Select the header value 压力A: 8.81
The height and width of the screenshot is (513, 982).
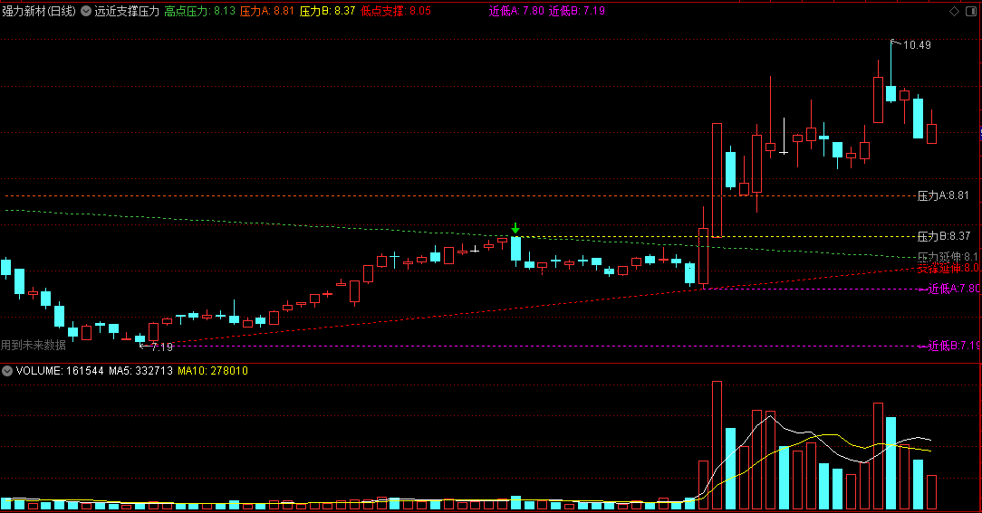[267, 11]
